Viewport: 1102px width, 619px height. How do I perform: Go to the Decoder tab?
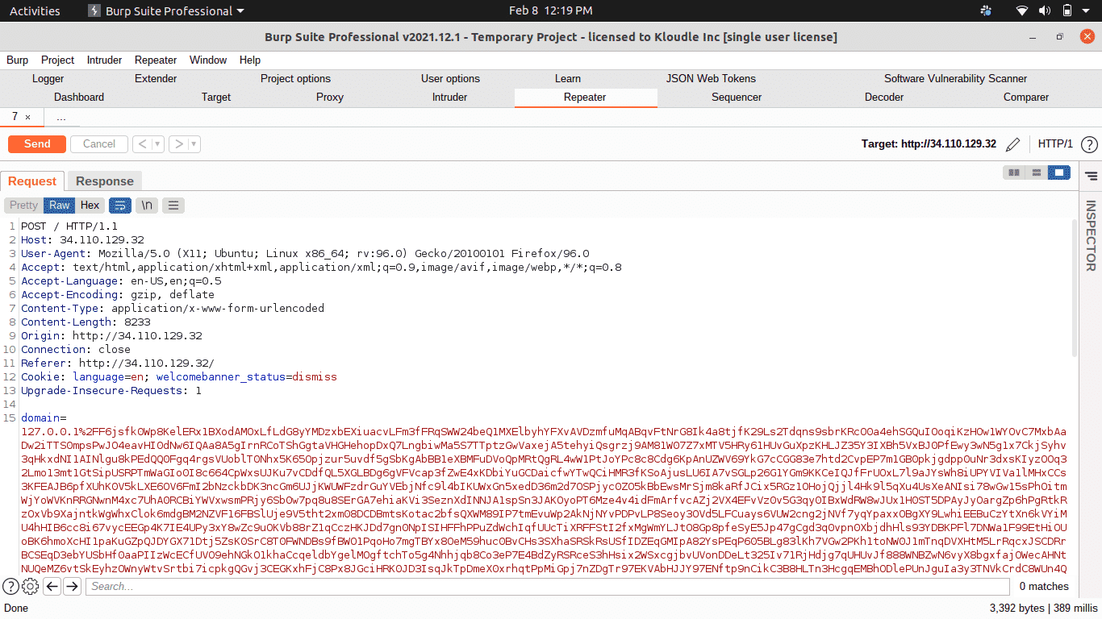pos(884,98)
